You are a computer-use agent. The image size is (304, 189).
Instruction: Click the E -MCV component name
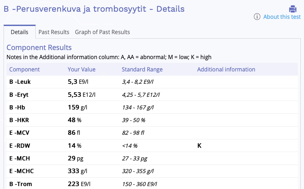(x=19, y=133)
